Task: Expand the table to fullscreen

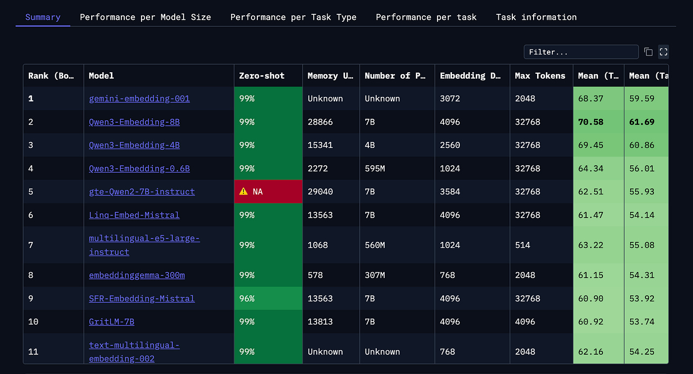Action: pos(664,52)
